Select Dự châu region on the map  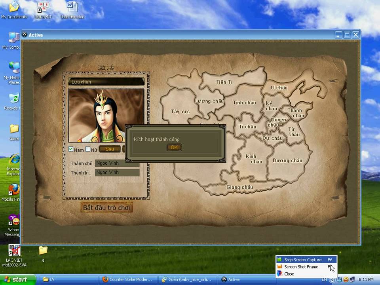click(x=272, y=138)
